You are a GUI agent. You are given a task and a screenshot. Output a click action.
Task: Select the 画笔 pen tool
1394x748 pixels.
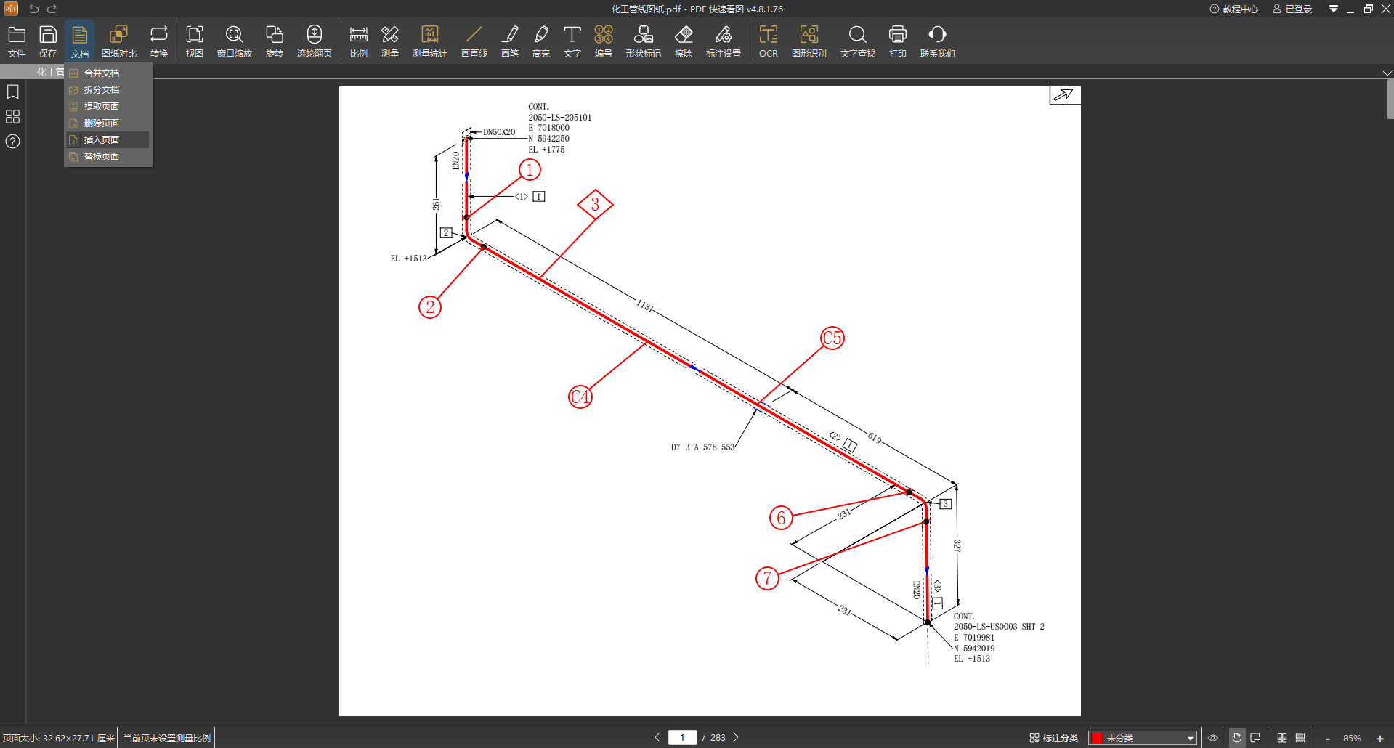(510, 41)
